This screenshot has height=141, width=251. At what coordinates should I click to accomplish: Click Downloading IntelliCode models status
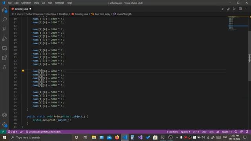(43, 132)
